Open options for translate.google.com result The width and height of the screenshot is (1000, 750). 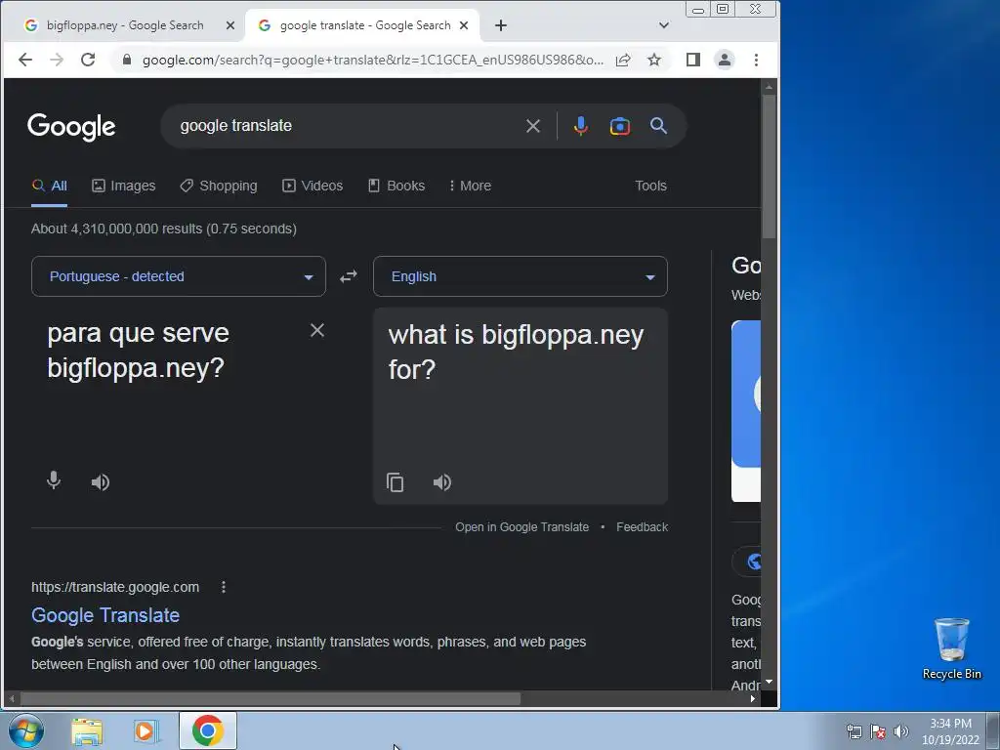point(224,587)
